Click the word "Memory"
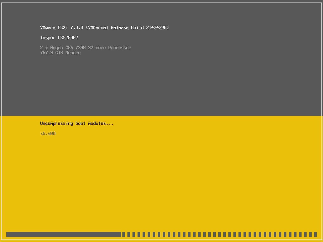 coord(73,53)
